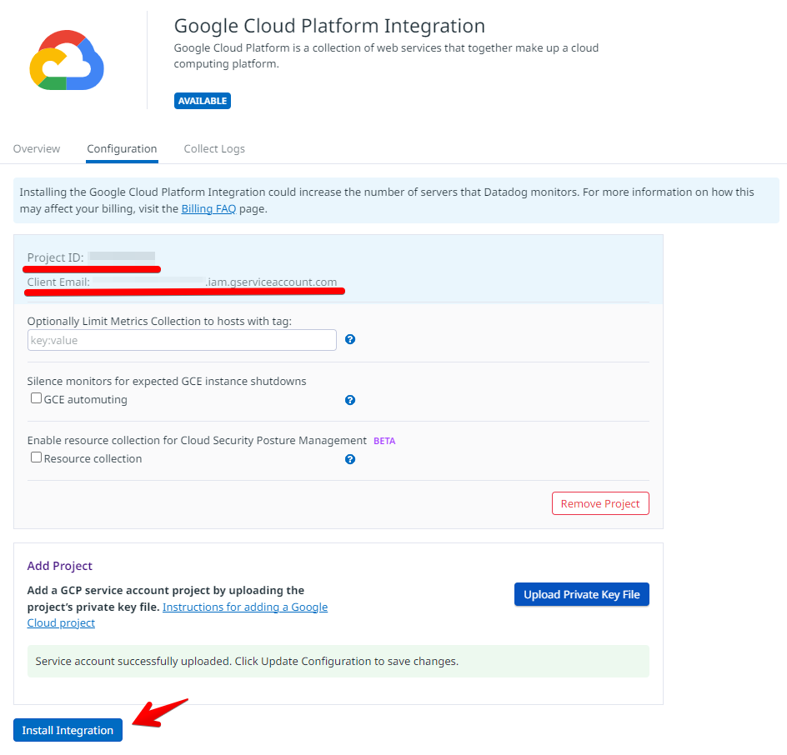Open help icon beside the key:value tag field

(350, 339)
